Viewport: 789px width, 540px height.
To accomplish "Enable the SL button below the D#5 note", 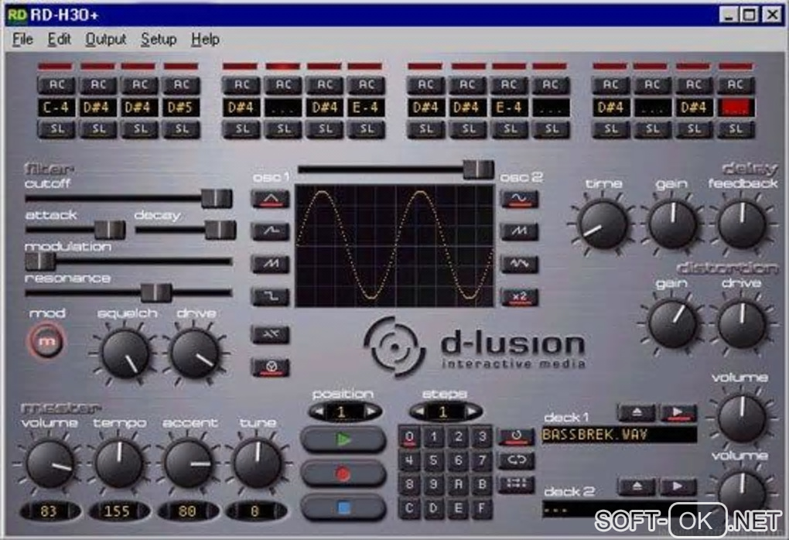I will [x=181, y=129].
